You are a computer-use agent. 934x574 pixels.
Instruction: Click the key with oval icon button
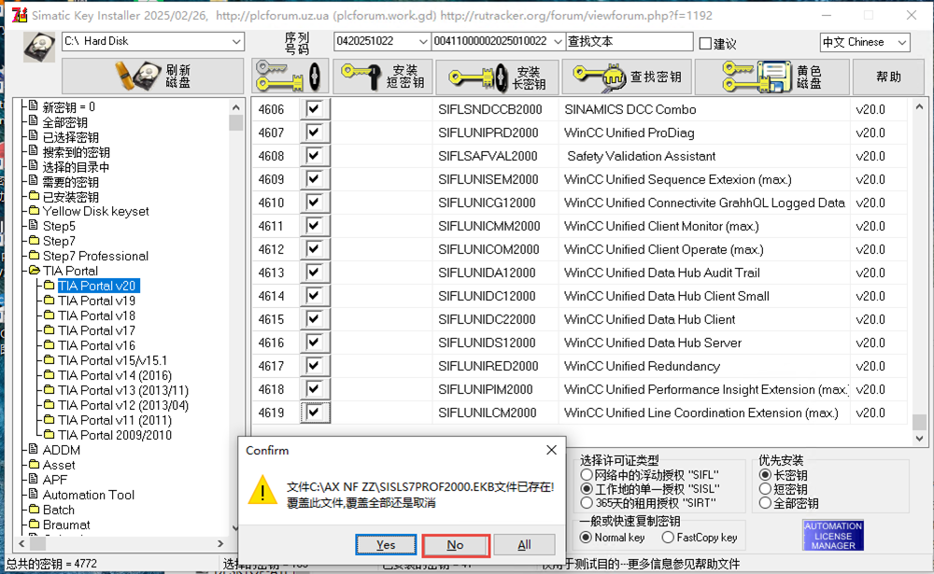tap(290, 77)
